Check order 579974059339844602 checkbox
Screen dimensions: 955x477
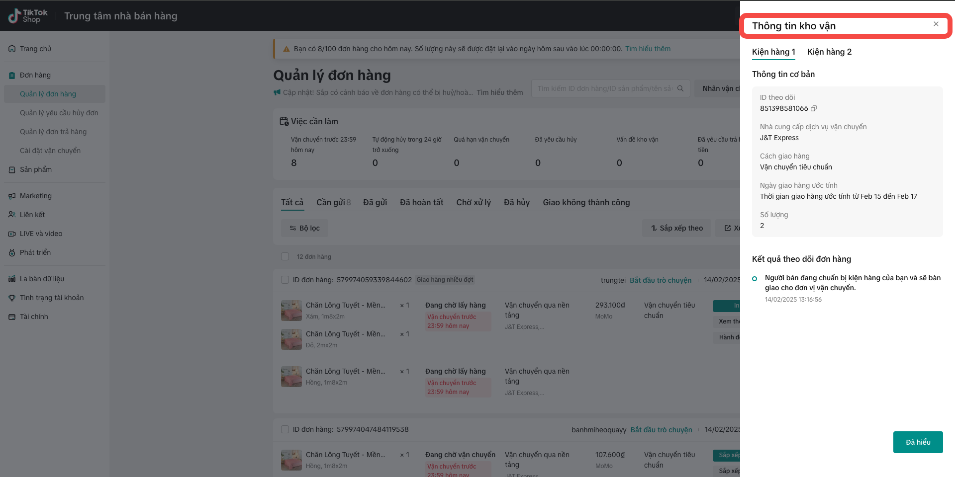[x=285, y=280]
